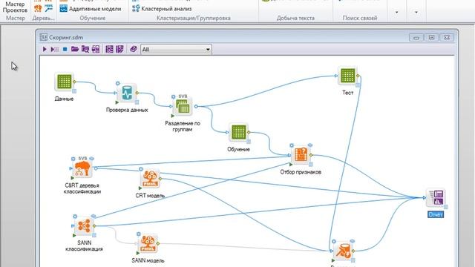Run the SANN модель node green arrow
The image size is (475, 267).
[138, 253]
